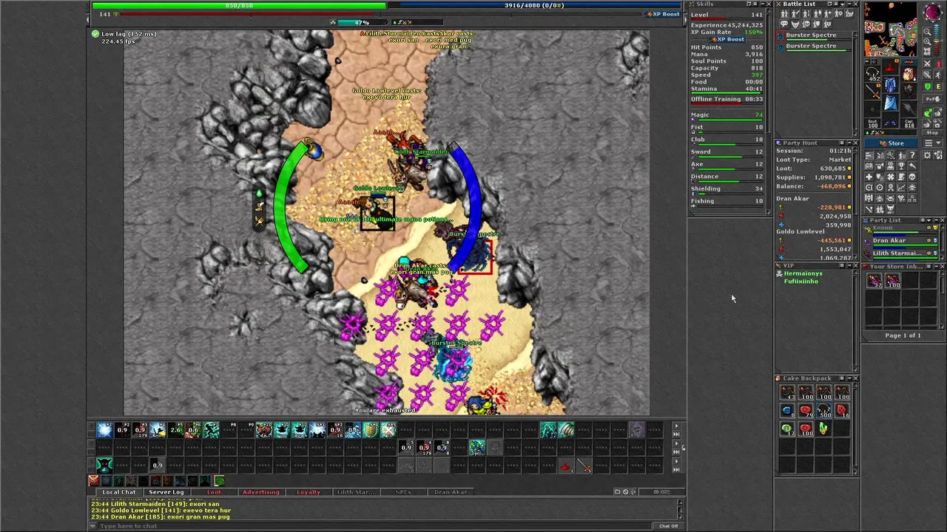This screenshot has width=947, height=532.
Task: Toggle hide players filter in Battle List
Action: tap(784, 14)
